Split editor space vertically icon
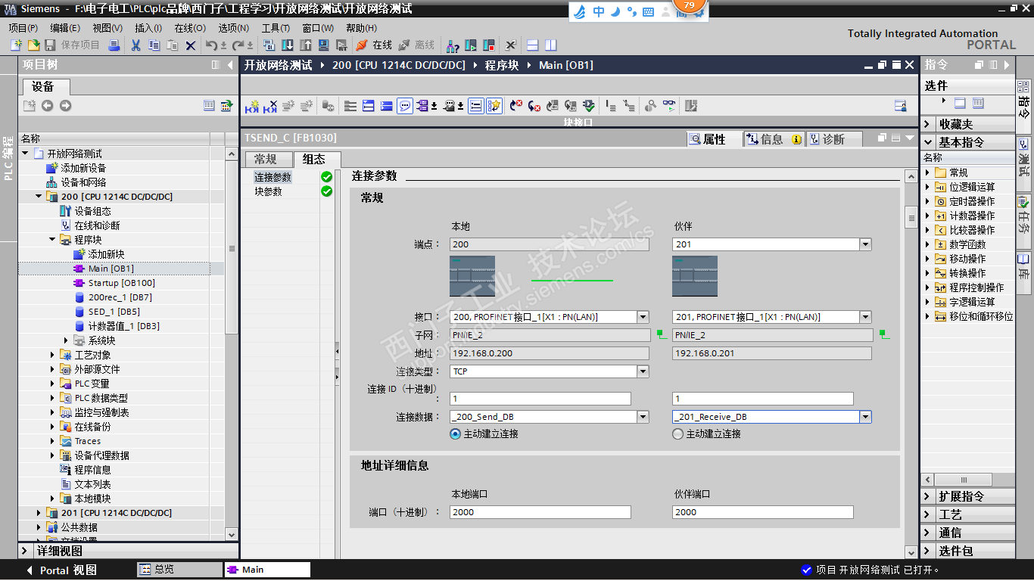The image size is (1034, 581). pyautogui.click(x=550, y=45)
